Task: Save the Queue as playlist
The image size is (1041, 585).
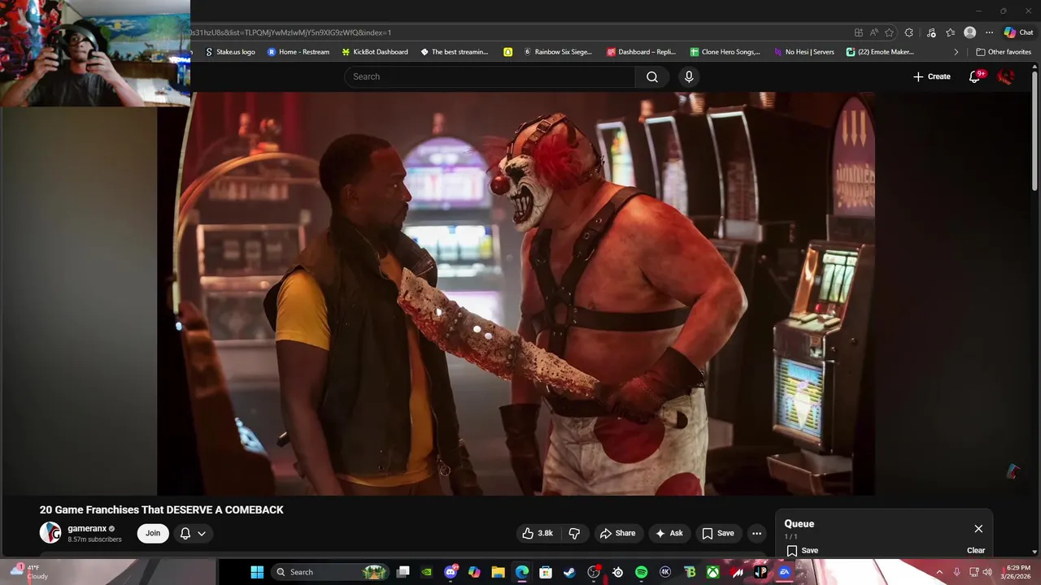Action: click(802, 550)
